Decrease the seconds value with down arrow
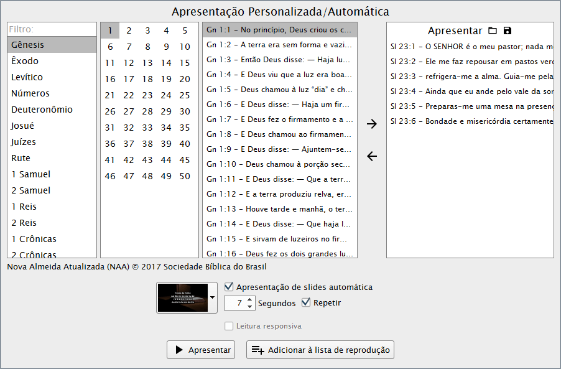 coord(250,306)
